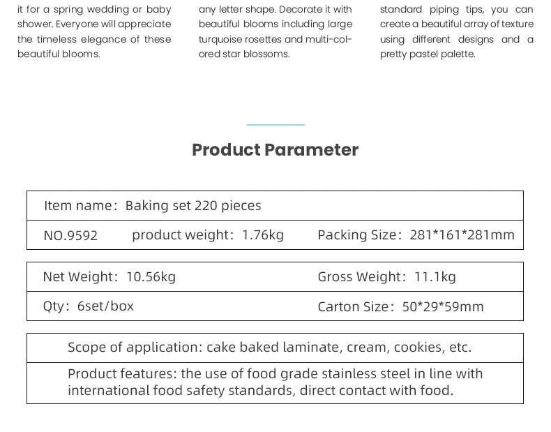Image resolution: width=551 pixels, height=432 pixels.
Task: Click the 'Net Weight: 10.56kg' cell
Action: pos(110,277)
